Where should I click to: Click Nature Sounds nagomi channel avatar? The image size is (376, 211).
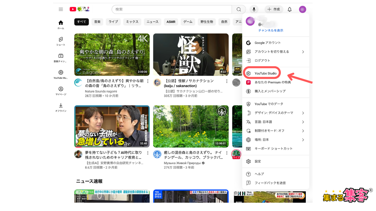coord(78,82)
